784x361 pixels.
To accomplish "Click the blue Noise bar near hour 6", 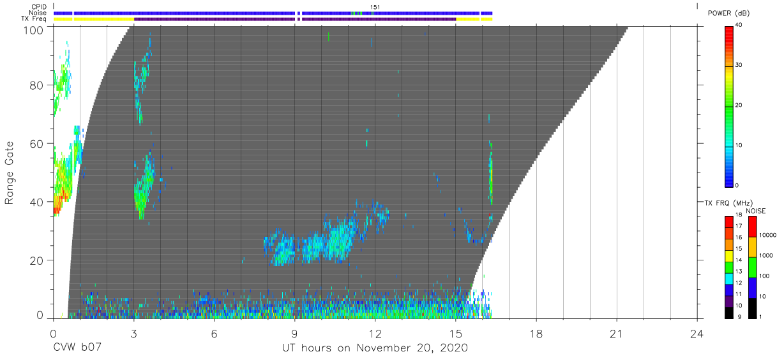I will point(186,13).
